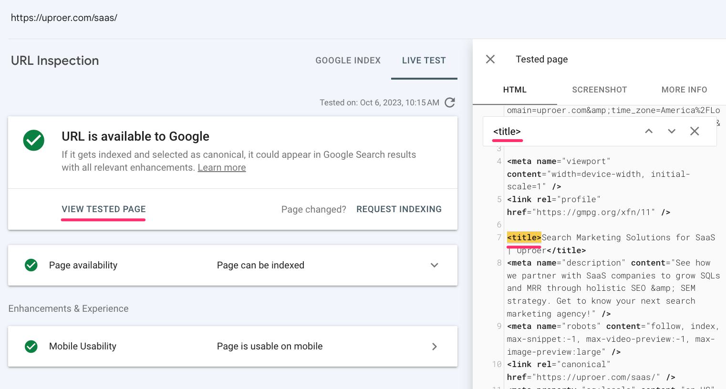The image size is (726, 389).
Task: Close the code search box
Action: (x=695, y=131)
